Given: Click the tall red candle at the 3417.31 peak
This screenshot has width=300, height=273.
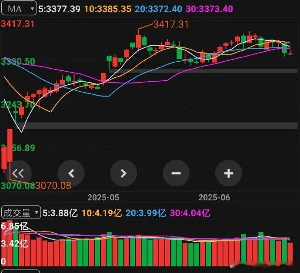Looking at the screenshot, I should click(x=138, y=41).
